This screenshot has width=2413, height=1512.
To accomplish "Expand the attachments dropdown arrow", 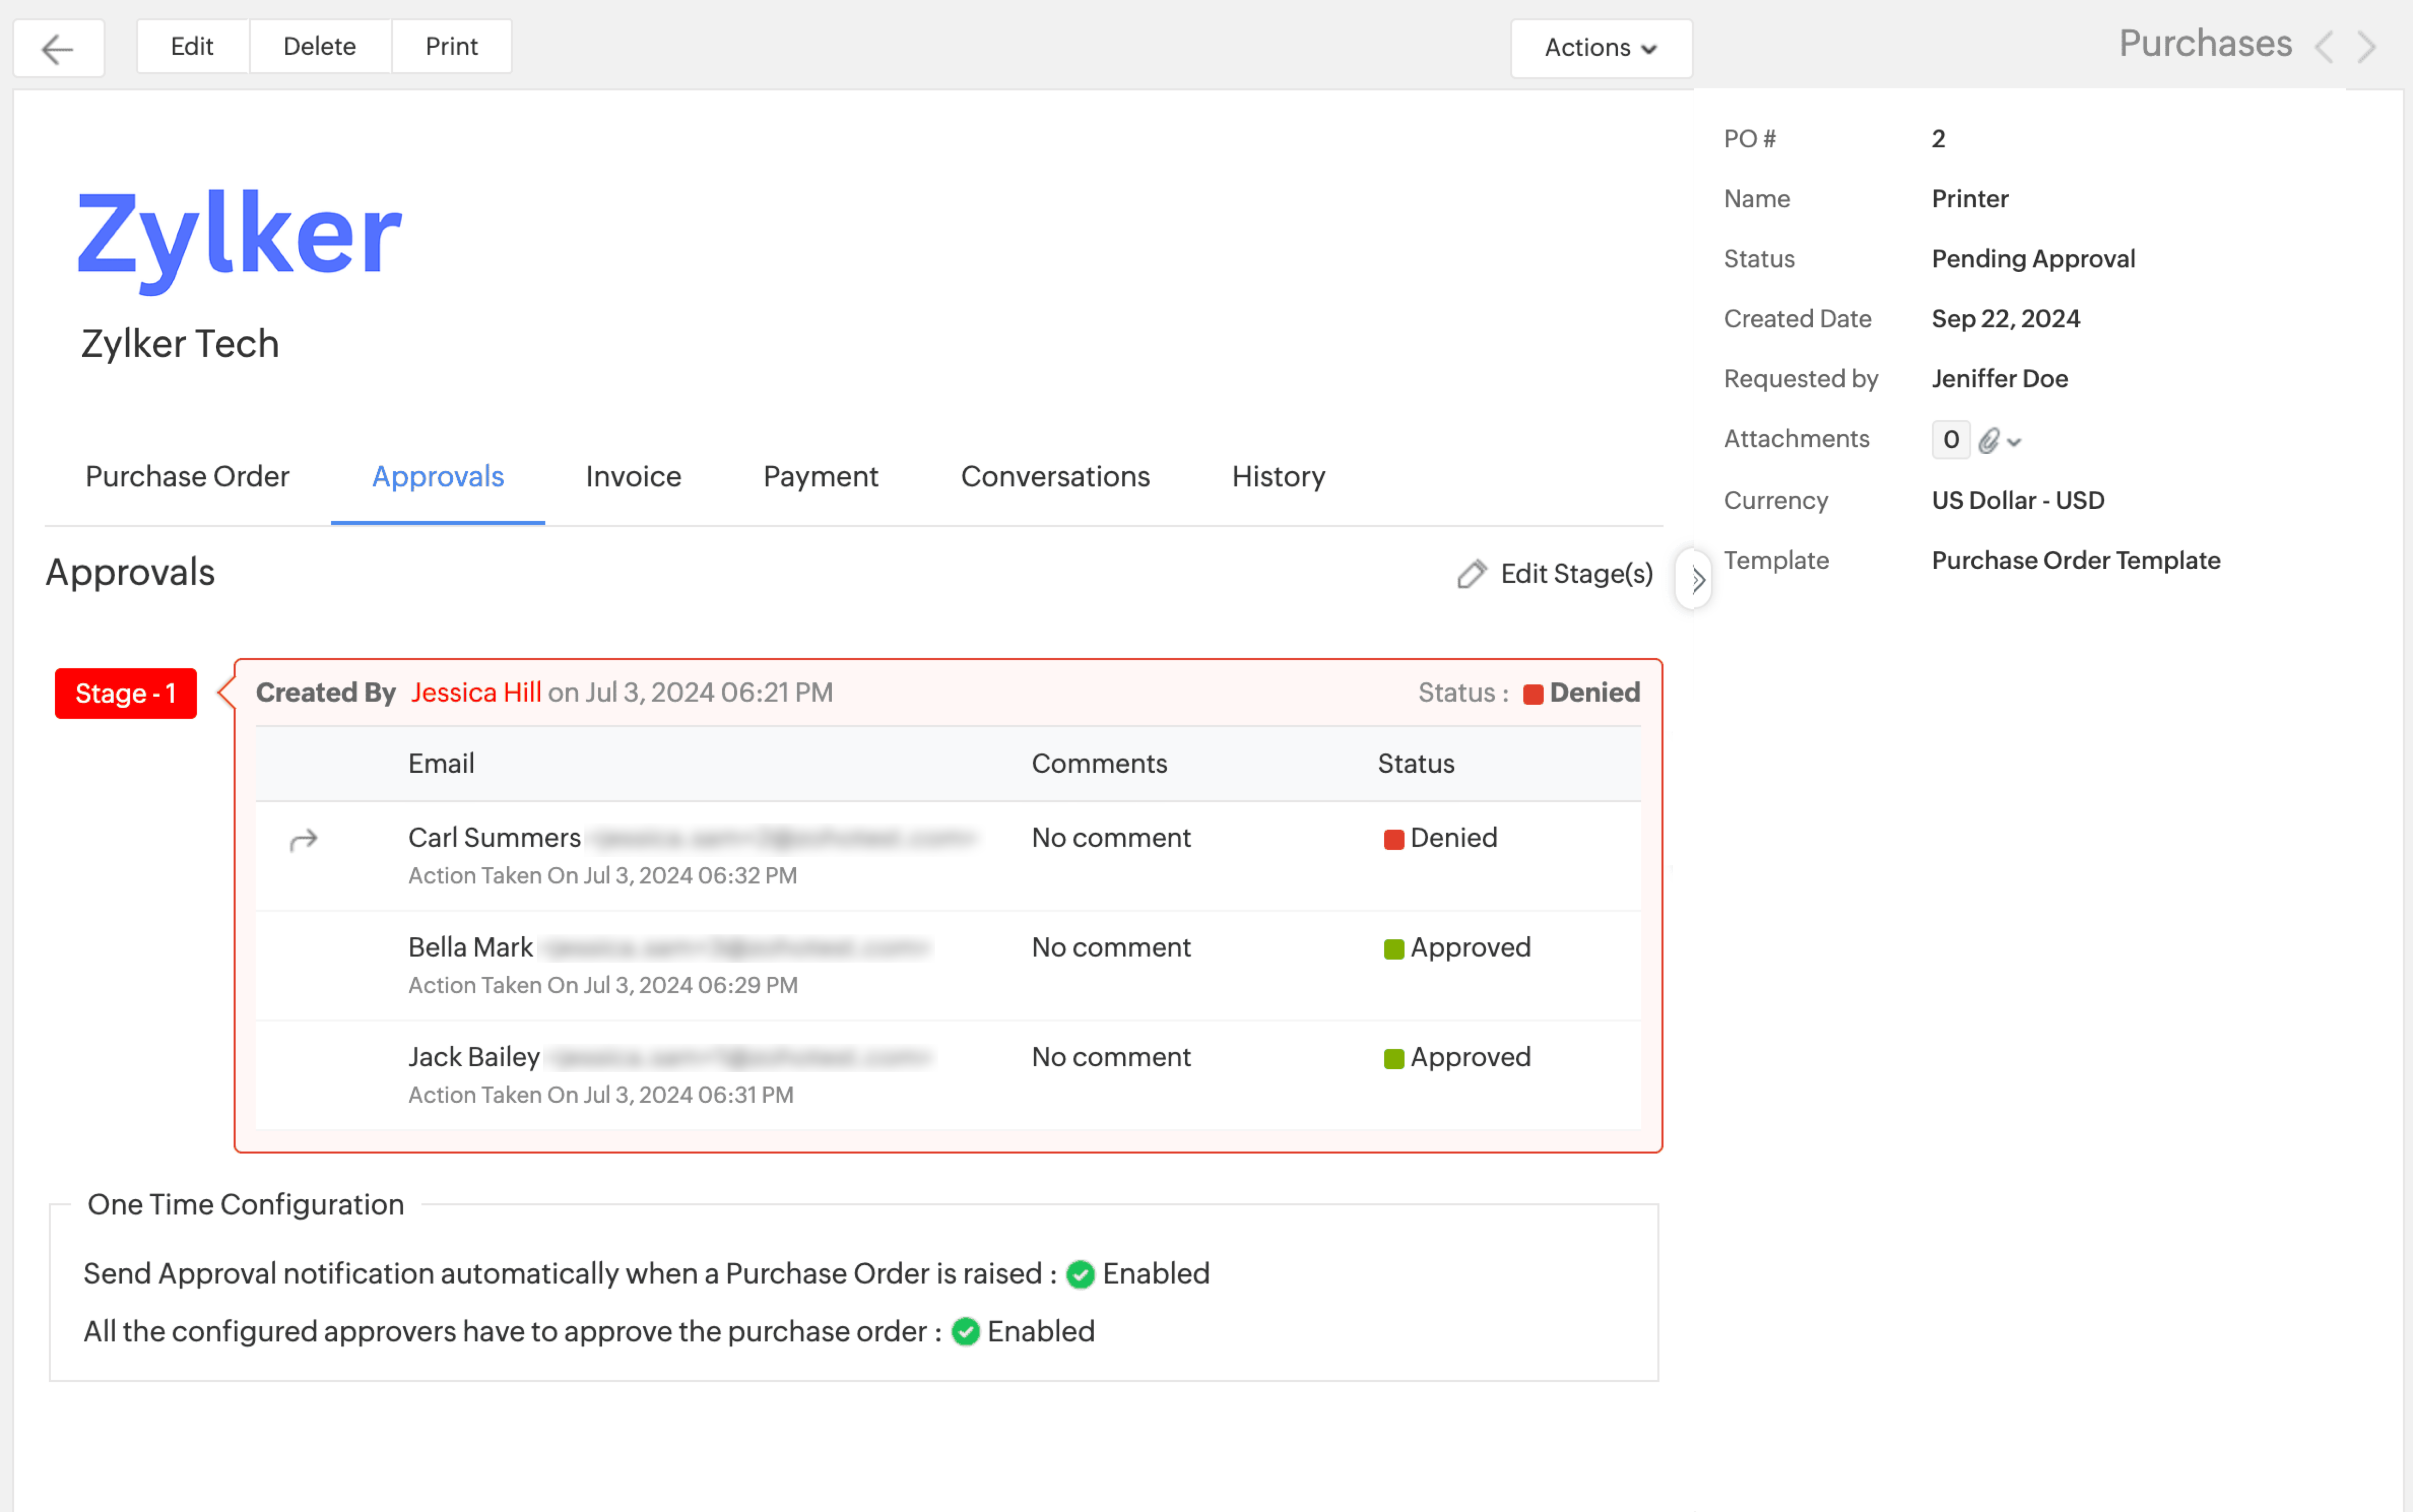I will click(x=2014, y=442).
